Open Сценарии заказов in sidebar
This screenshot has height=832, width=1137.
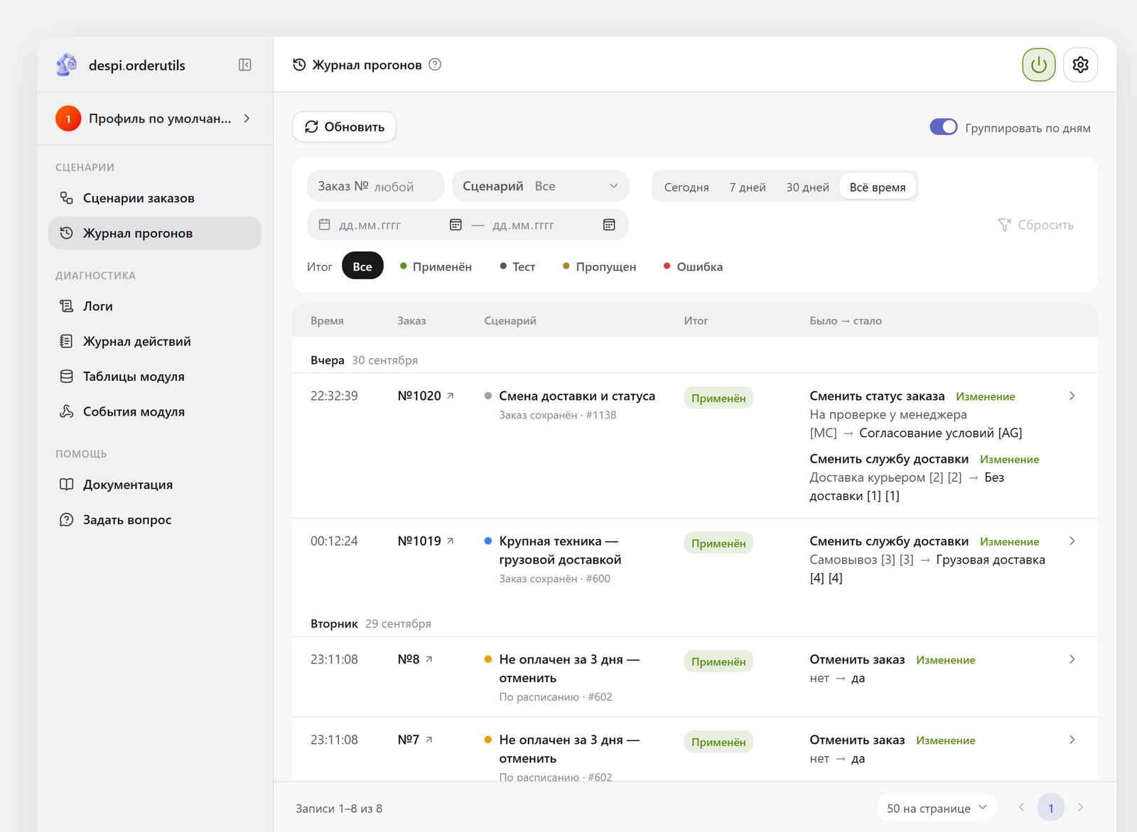click(x=155, y=198)
